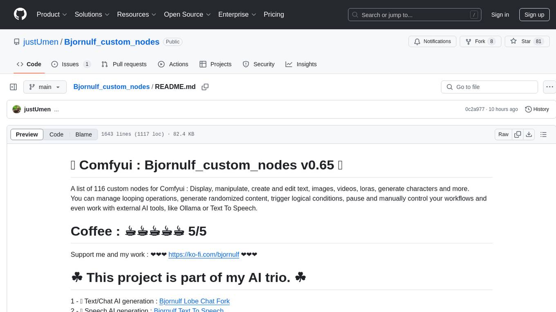
Task: Open the Projects tab
Action: 215,64
